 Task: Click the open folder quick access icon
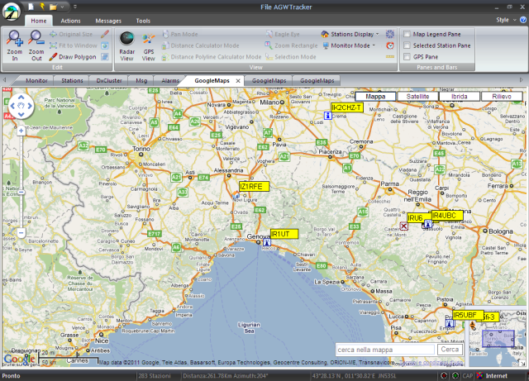pos(53,7)
